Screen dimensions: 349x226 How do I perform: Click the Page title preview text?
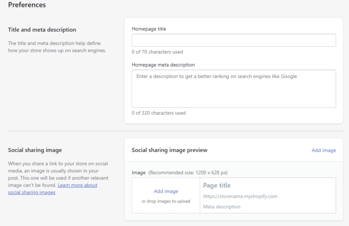pyautogui.click(x=217, y=185)
